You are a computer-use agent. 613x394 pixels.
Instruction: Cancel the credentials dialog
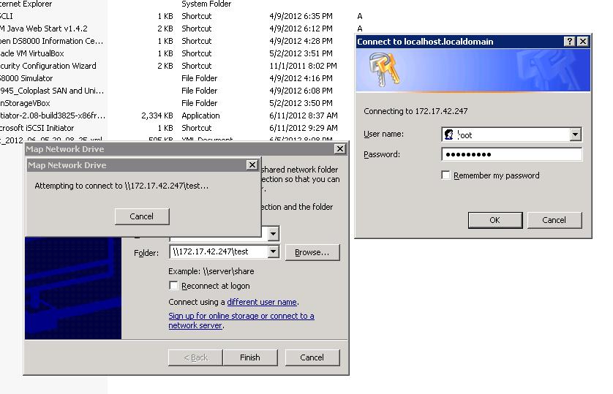pyautogui.click(x=554, y=220)
